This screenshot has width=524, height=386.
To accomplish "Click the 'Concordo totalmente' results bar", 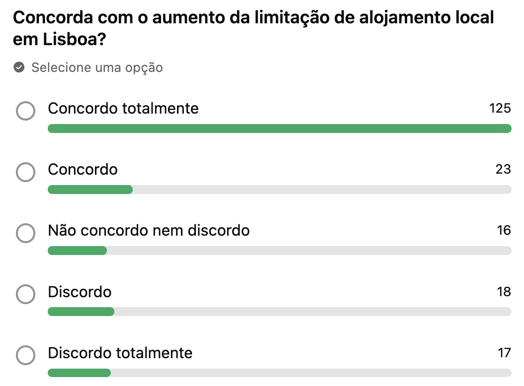I will tap(279, 129).
